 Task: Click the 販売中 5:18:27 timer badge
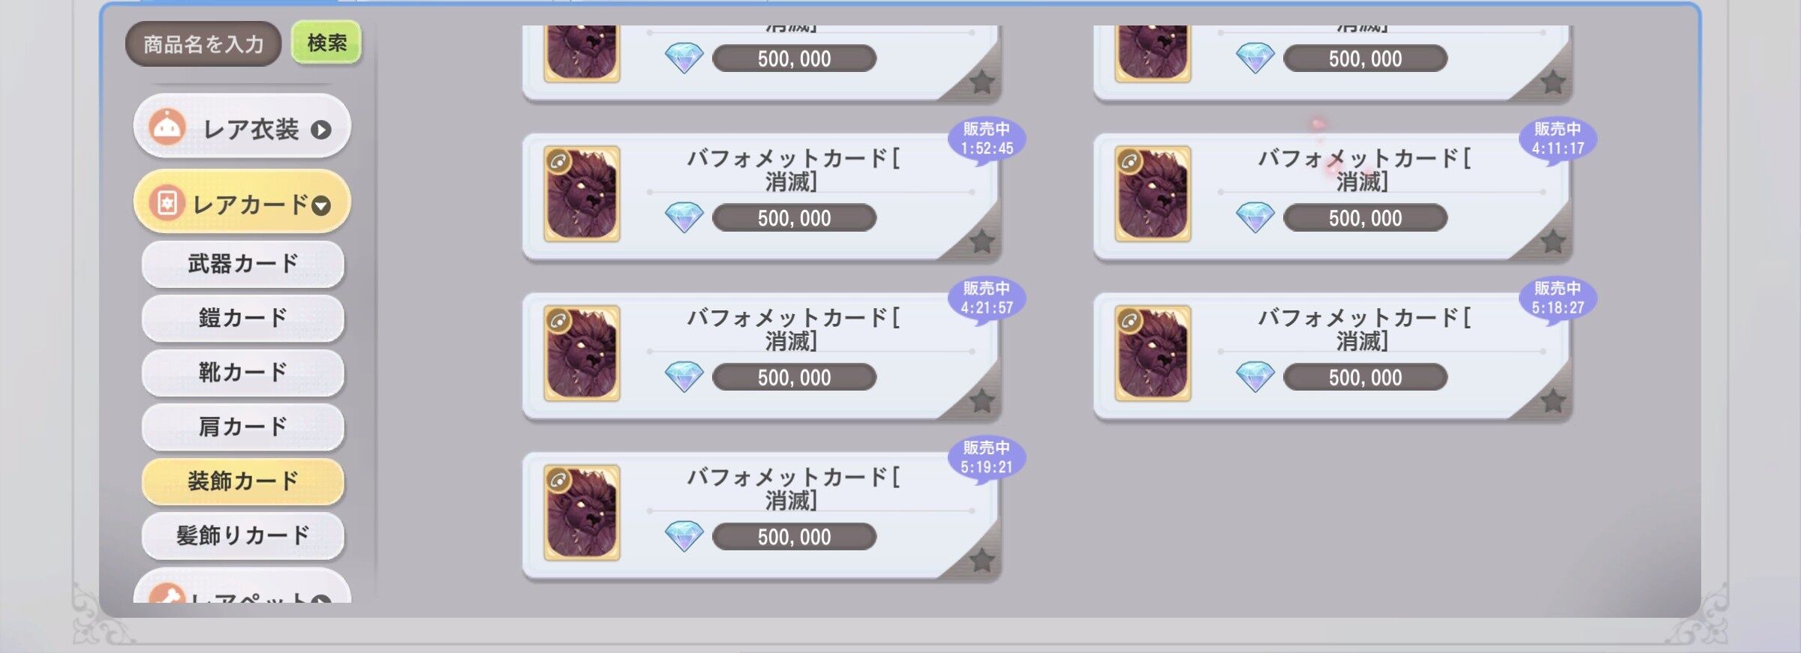tap(1557, 299)
